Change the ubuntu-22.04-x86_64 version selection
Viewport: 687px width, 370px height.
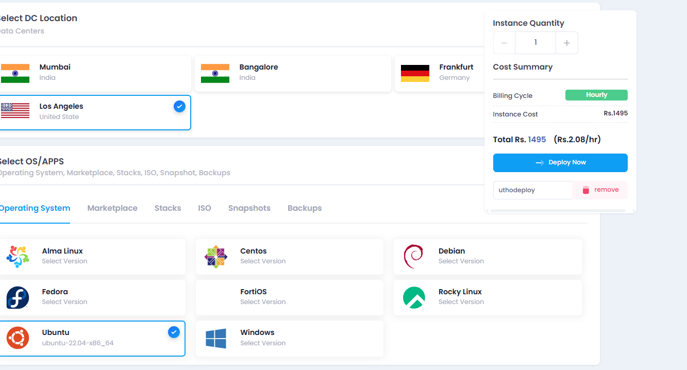tap(78, 343)
